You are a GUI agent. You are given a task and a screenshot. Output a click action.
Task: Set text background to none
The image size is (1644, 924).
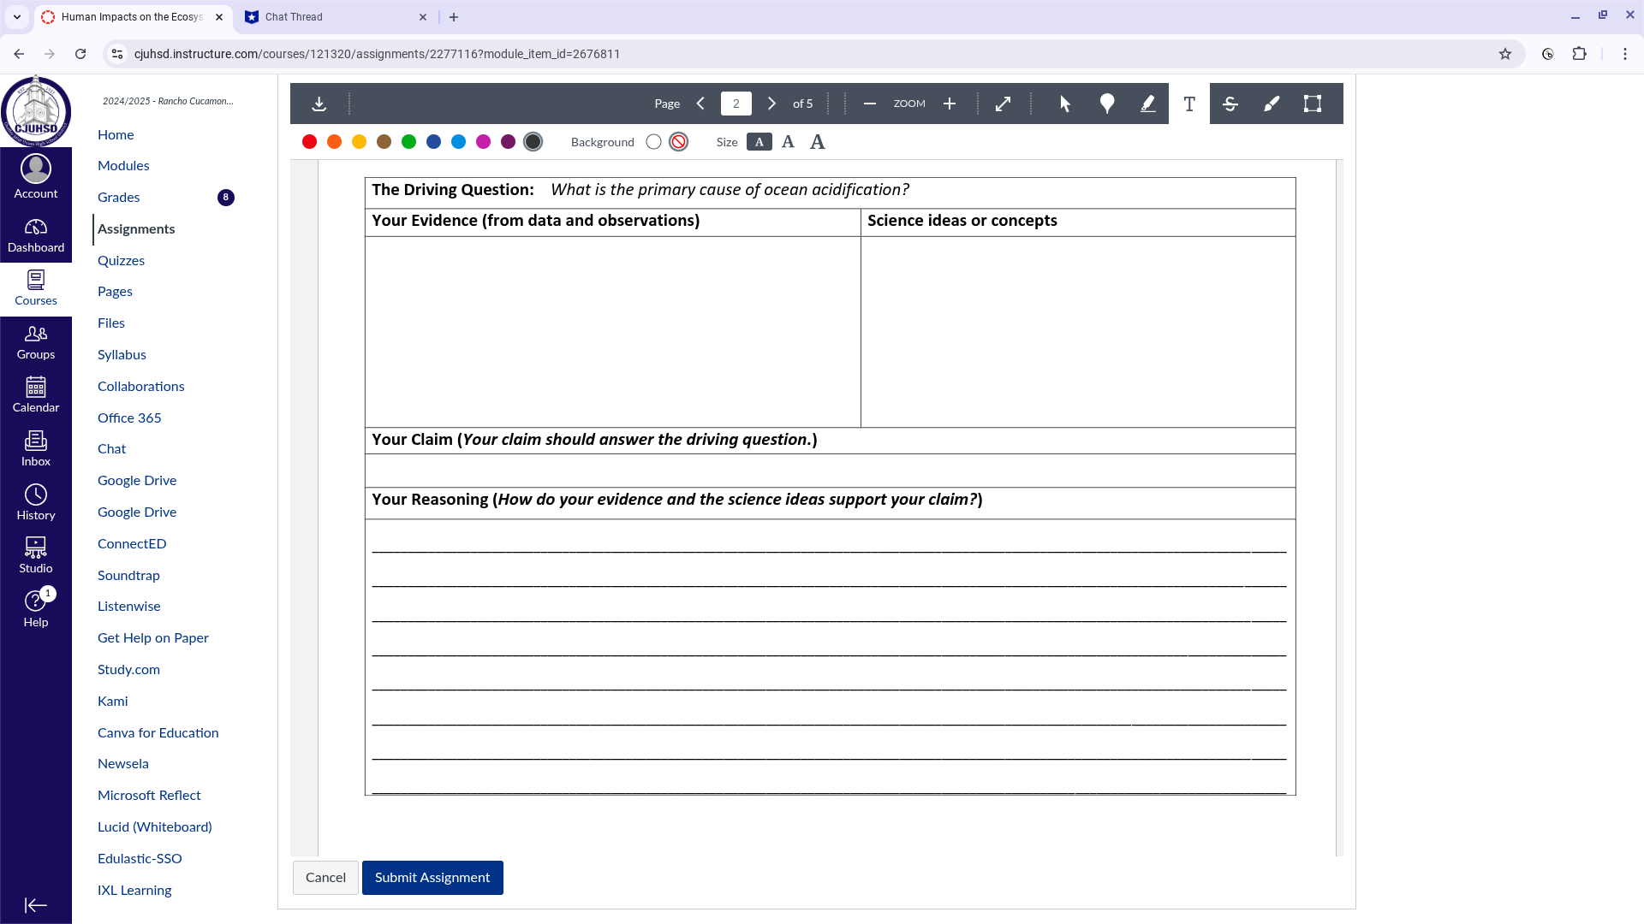(678, 142)
